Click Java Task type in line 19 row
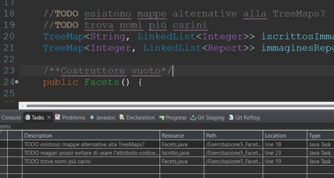The height and width of the screenshot is (178, 334). click(x=320, y=161)
